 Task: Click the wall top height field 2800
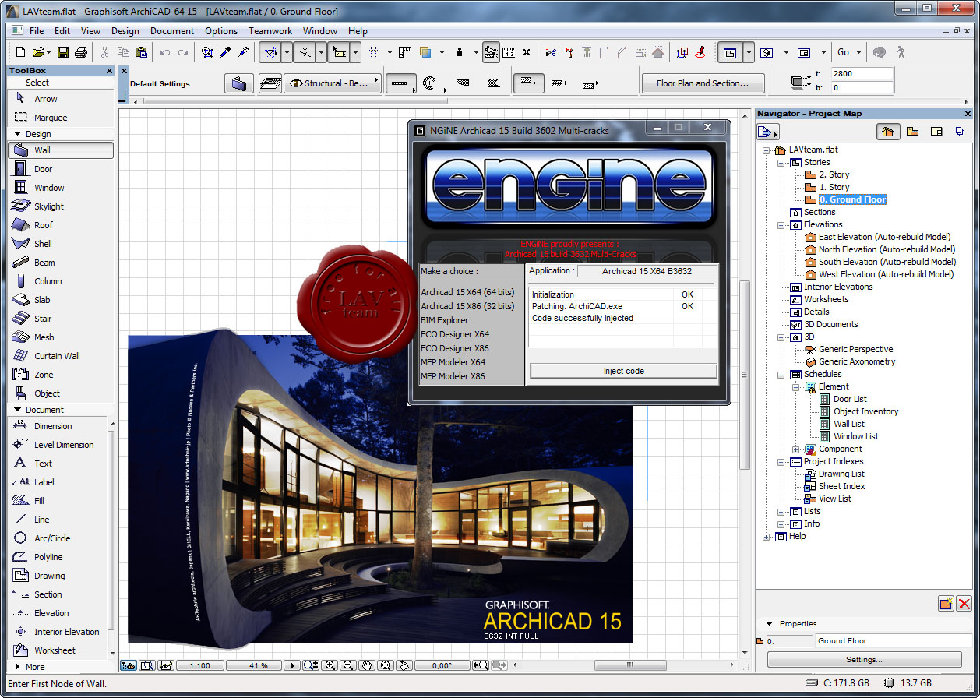862,73
